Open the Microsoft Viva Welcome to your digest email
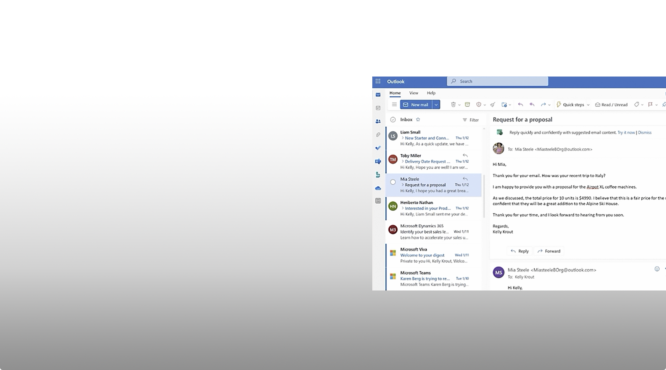The image size is (666, 370). tap(434, 255)
